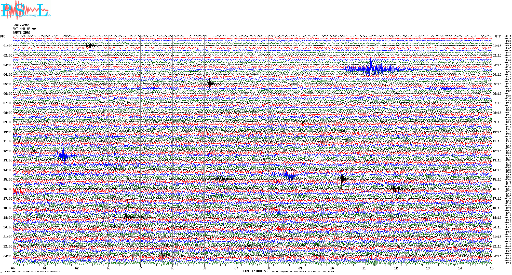This screenshot has width=512, height=275.
Task: Click the 07 minute tick label
Action: (x=236, y=268)
